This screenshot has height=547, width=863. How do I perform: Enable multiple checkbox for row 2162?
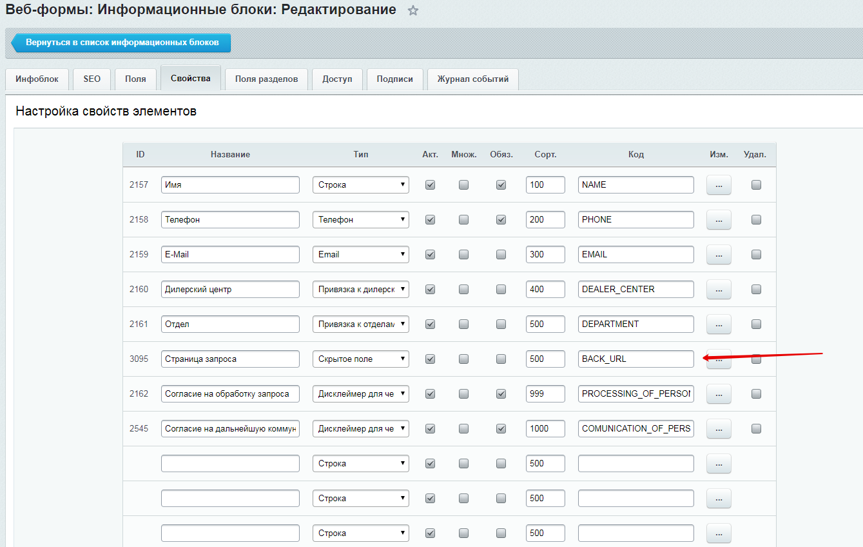(x=463, y=393)
